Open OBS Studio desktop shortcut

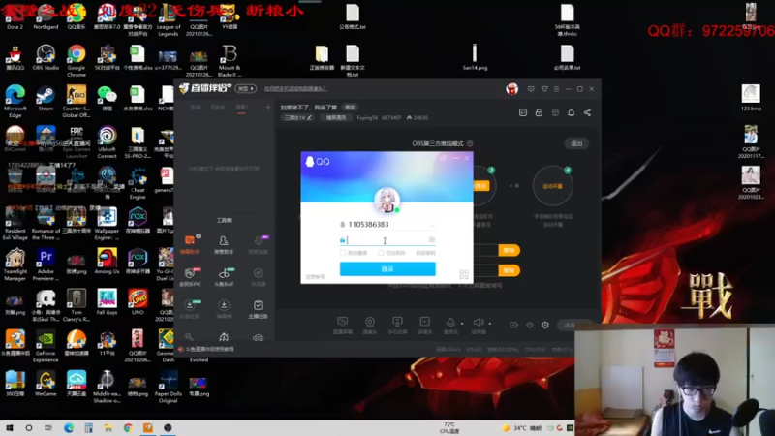coord(46,58)
